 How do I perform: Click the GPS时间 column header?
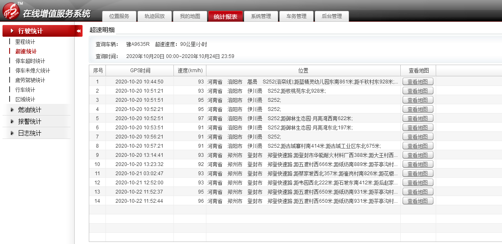click(x=140, y=70)
